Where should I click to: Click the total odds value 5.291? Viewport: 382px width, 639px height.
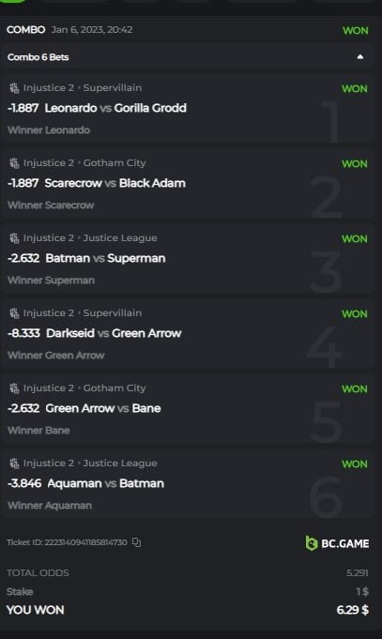pyautogui.click(x=358, y=572)
